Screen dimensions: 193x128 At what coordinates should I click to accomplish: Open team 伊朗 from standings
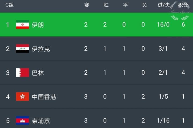tap(38, 25)
